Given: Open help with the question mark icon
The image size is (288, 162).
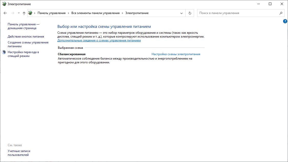Looking at the screenshot, I should (x=285, y=21).
